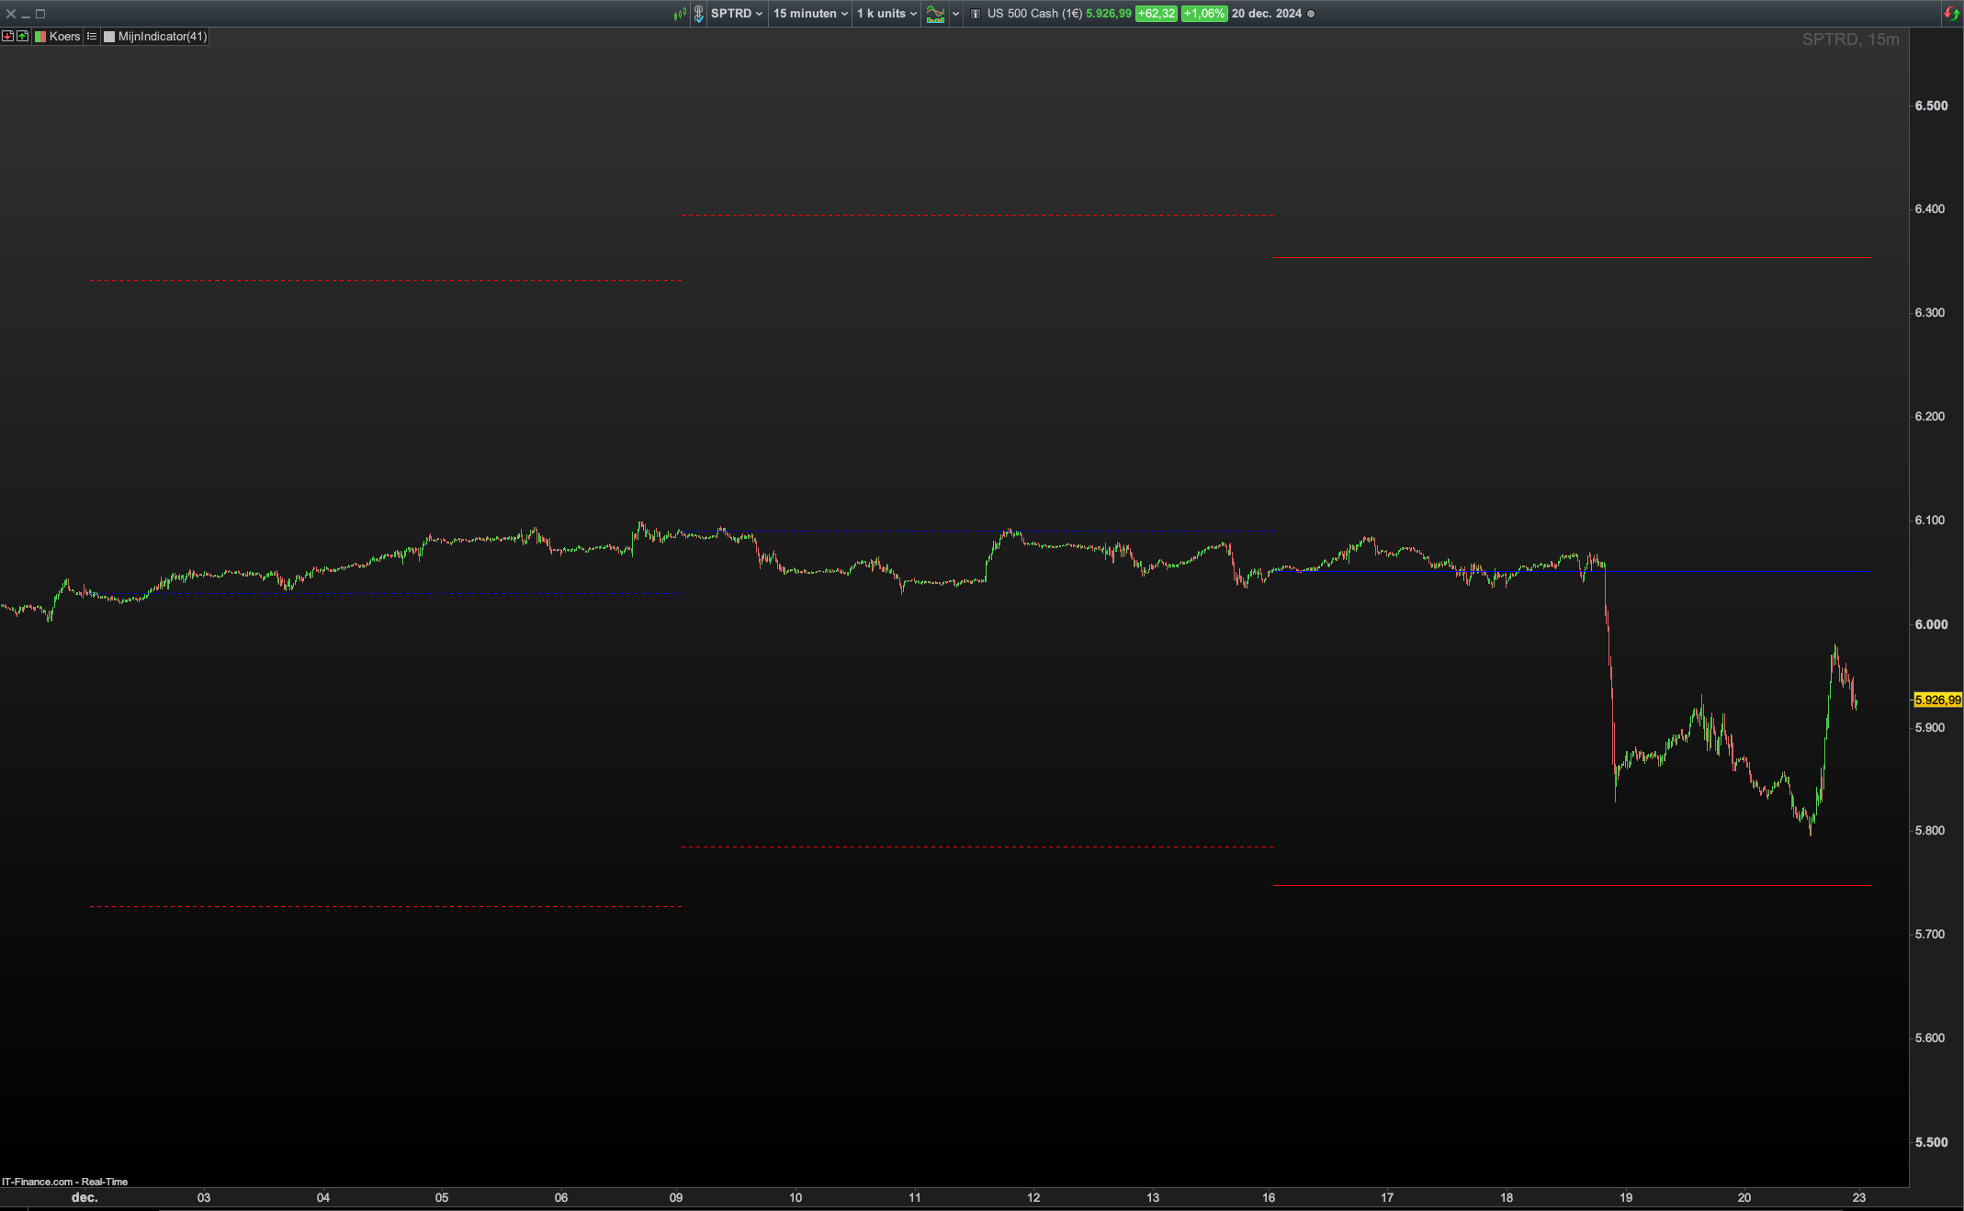Click the one-click trading mode icon

click(x=699, y=14)
